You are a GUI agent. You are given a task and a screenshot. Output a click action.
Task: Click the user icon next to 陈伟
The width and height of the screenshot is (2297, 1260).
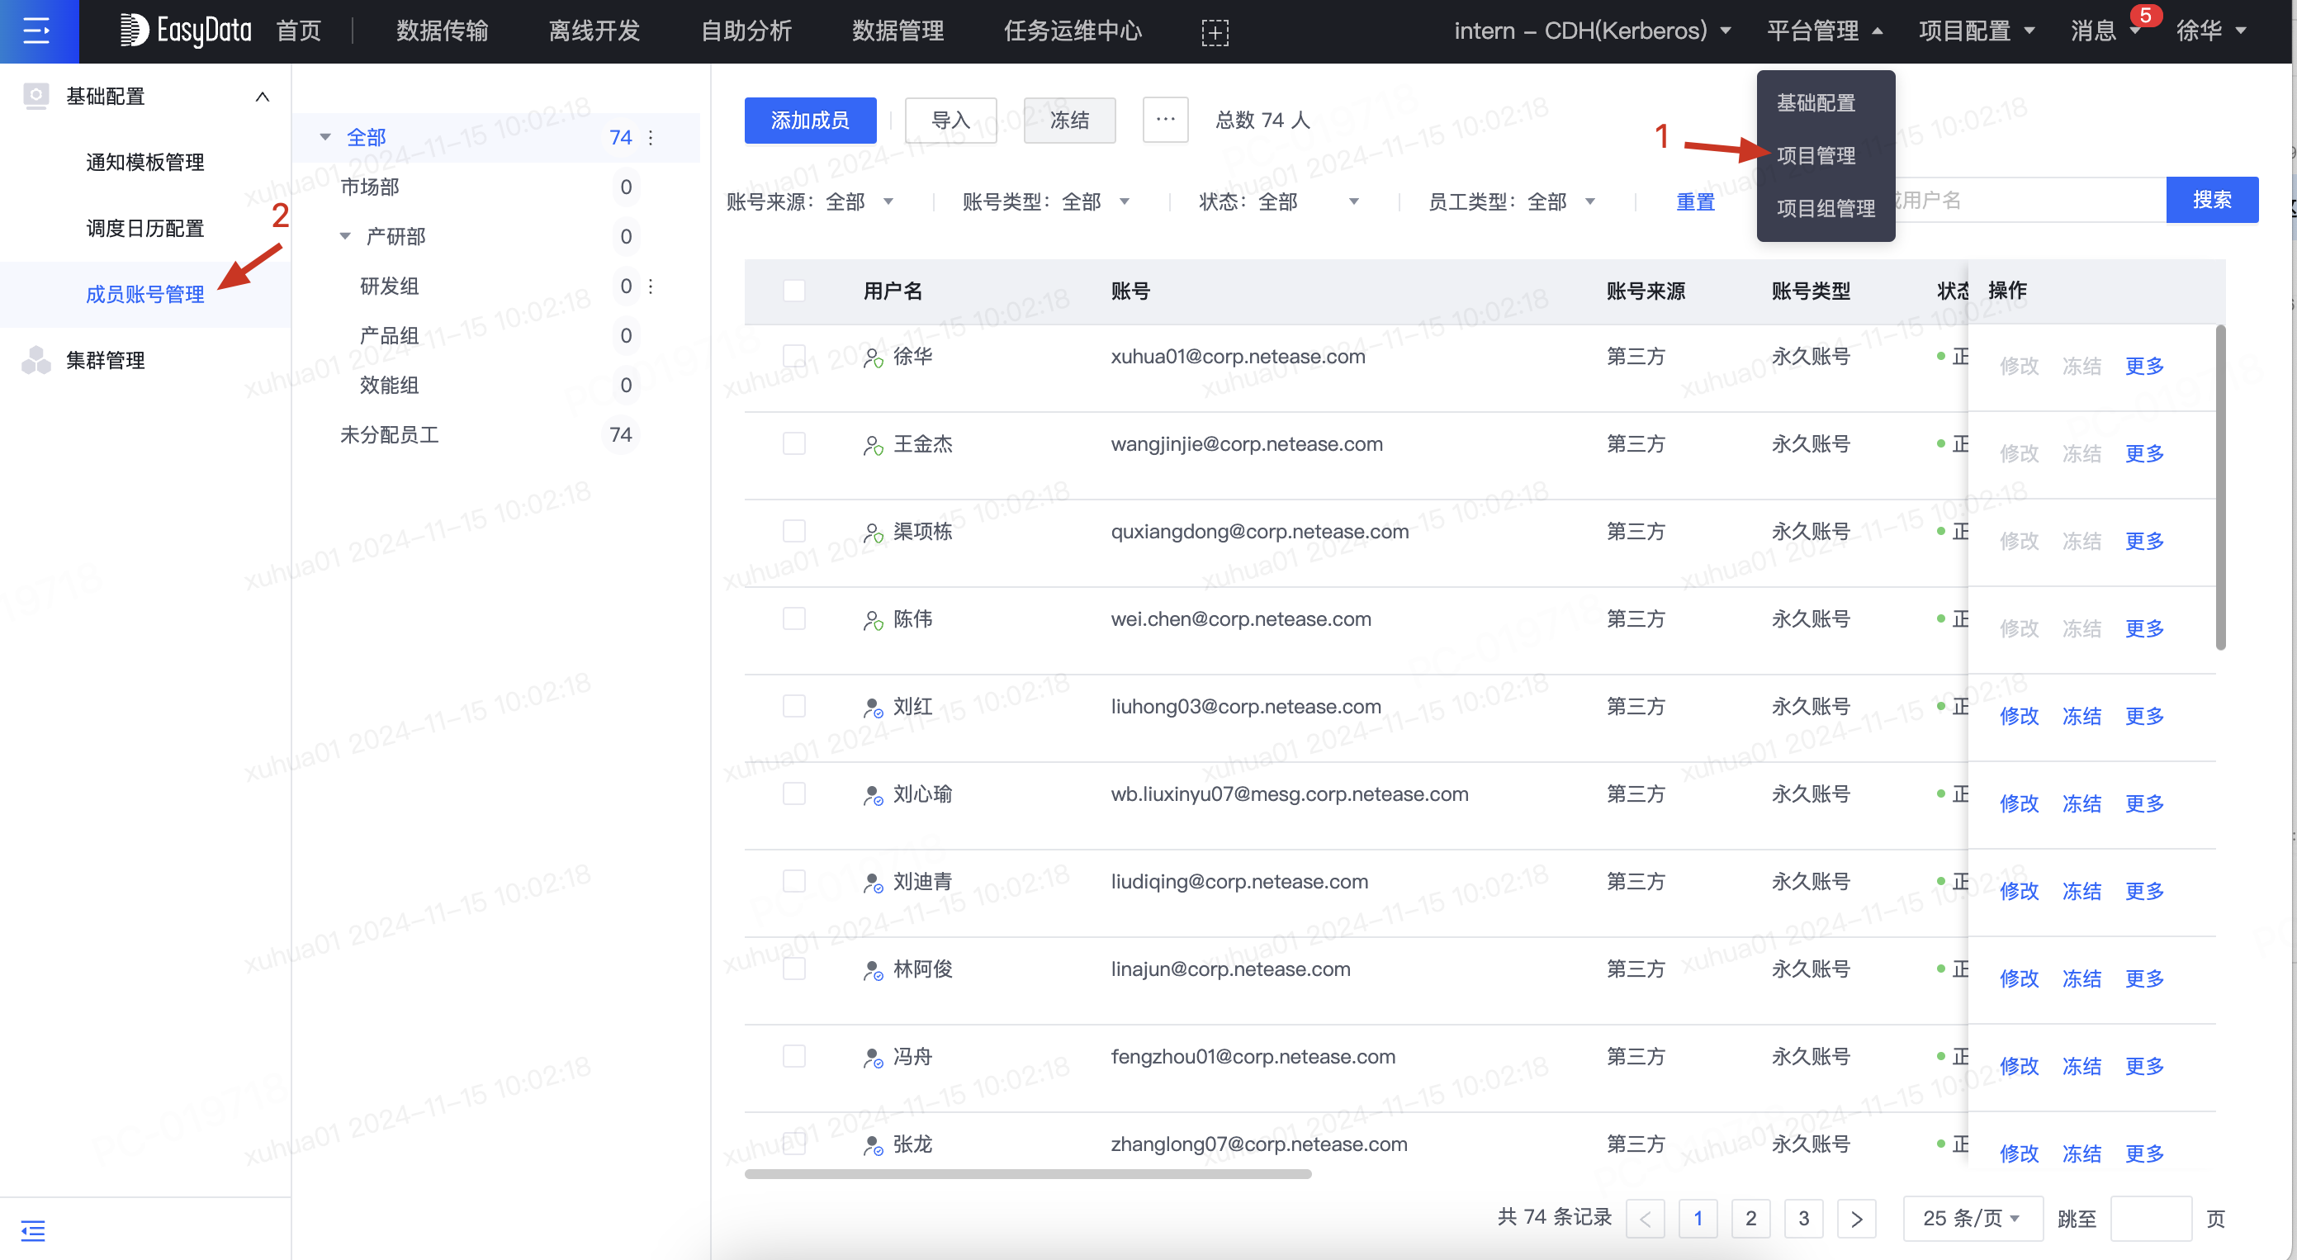pos(873,620)
